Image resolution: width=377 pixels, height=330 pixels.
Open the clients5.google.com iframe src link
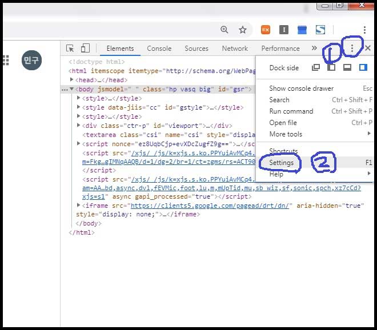coord(210,206)
